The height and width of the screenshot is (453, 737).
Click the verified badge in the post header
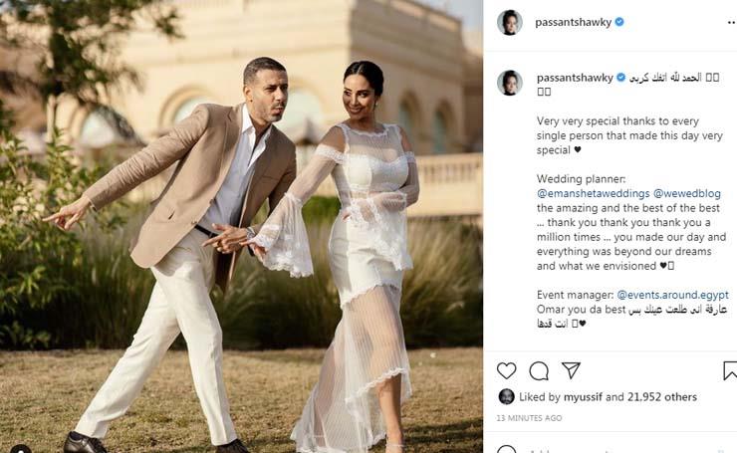point(619,22)
